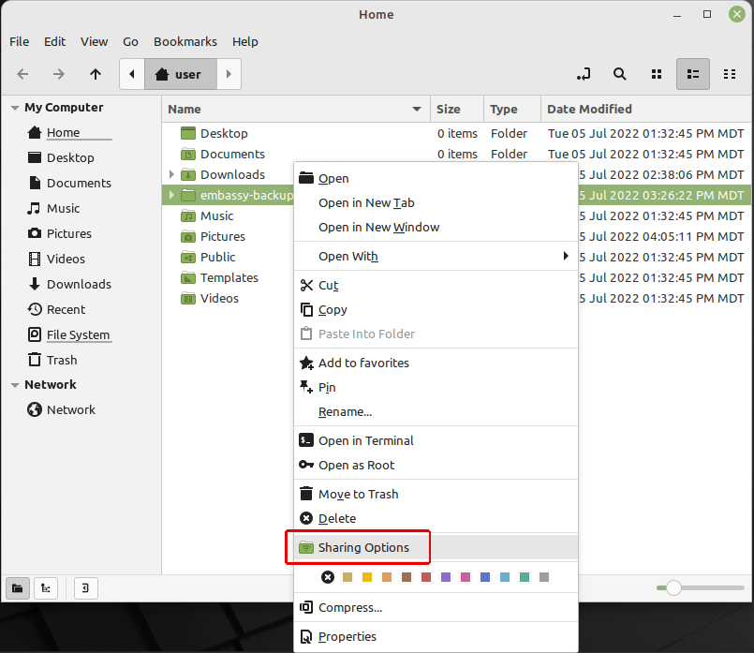This screenshot has height=653, width=754.
Task: Click the user path button
Action: pyautogui.click(x=179, y=74)
